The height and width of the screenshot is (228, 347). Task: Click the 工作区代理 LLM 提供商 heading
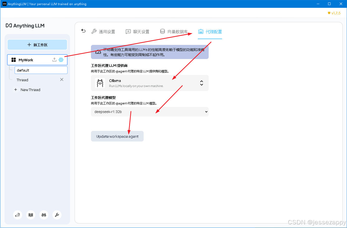[109, 66]
